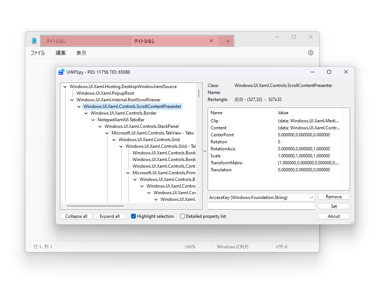Click Collapse all button
The image size is (377, 283).
(x=76, y=216)
